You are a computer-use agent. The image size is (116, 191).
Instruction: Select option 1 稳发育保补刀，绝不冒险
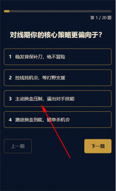tap(58, 57)
